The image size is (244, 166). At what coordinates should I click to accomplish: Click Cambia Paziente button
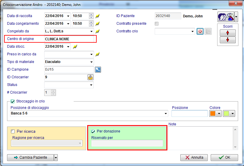[x=31, y=157]
